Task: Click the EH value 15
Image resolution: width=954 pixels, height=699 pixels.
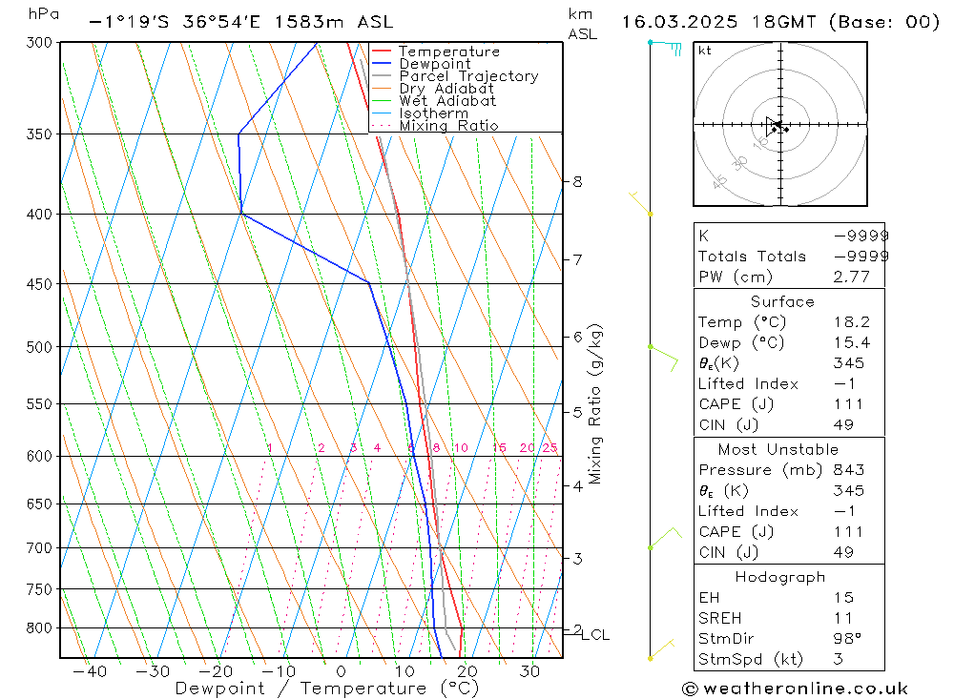Action: pos(844,597)
